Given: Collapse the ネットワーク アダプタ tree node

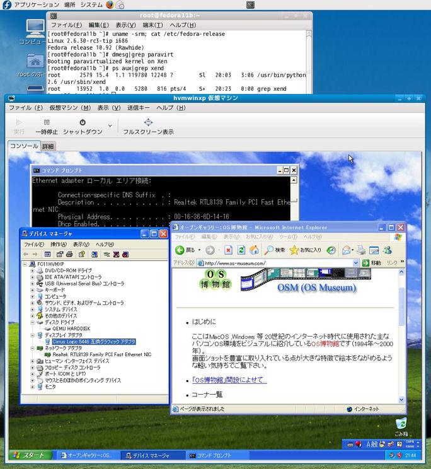Looking at the screenshot, I should 33,347.
